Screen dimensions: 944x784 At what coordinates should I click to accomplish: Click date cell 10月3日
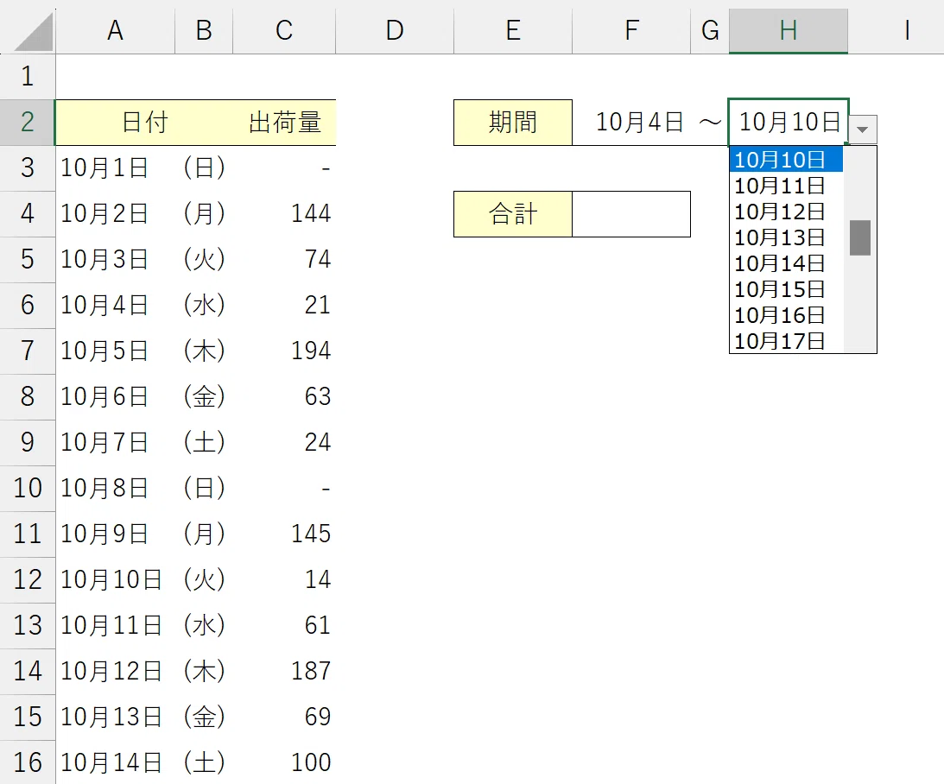point(115,259)
